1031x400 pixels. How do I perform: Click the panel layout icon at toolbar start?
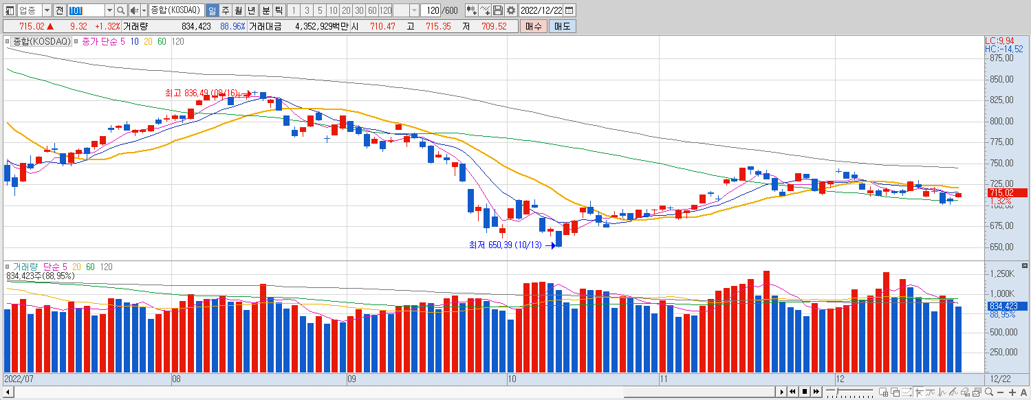coord(9,10)
